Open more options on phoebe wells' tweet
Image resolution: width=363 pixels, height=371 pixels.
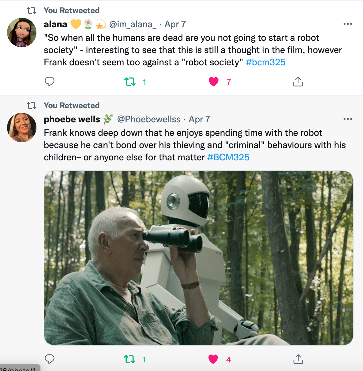pyautogui.click(x=348, y=119)
